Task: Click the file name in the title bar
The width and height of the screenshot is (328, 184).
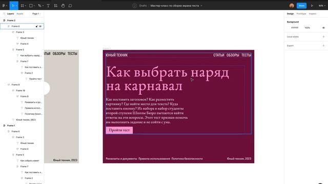Action: (175, 6)
